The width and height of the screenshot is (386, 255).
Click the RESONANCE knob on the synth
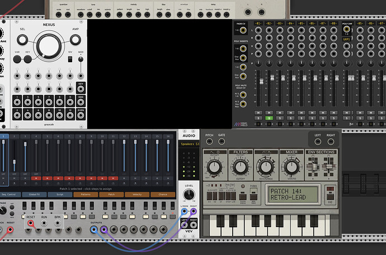click(x=266, y=167)
